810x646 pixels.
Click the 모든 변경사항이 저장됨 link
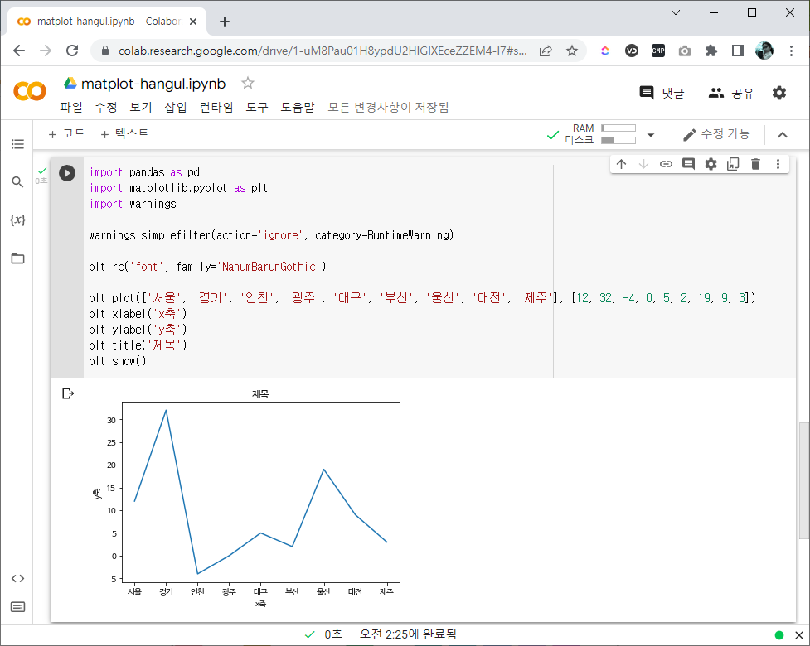click(x=389, y=107)
